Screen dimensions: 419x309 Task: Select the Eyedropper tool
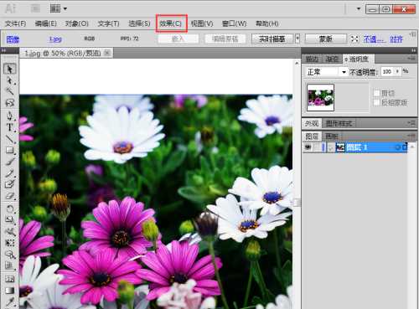pyautogui.click(x=10, y=301)
